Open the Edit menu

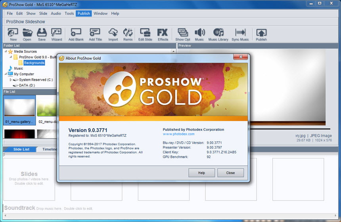tap(19, 13)
